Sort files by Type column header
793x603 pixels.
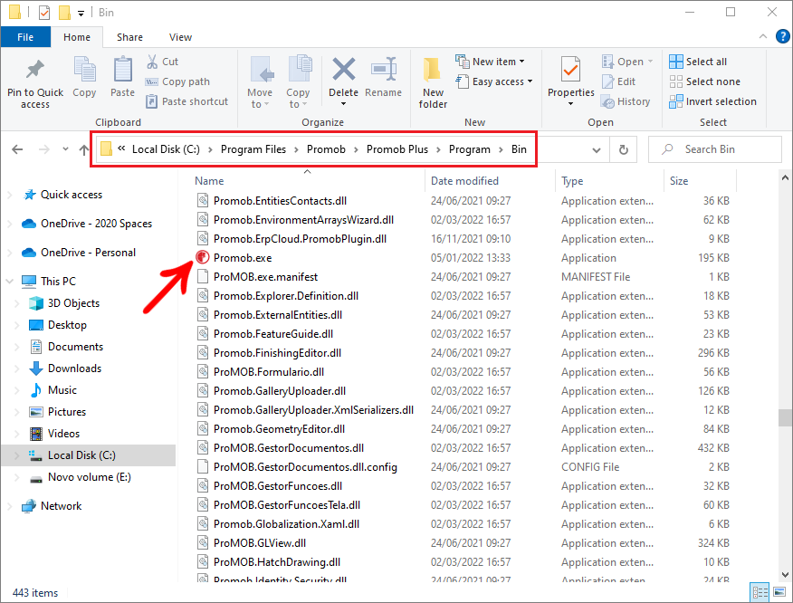(572, 181)
